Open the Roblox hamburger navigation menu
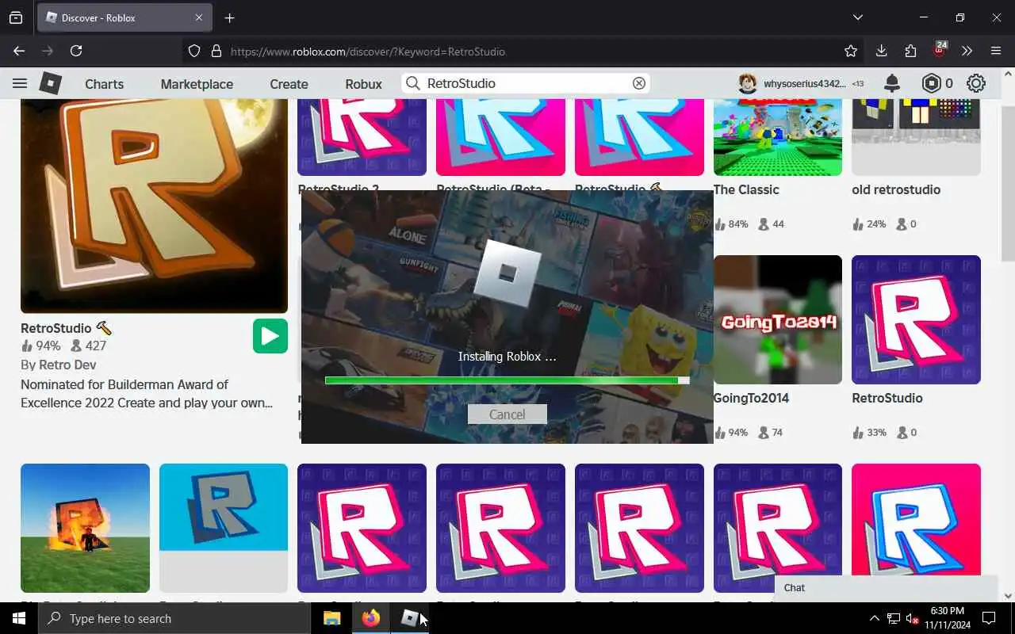 click(x=20, y=83)
